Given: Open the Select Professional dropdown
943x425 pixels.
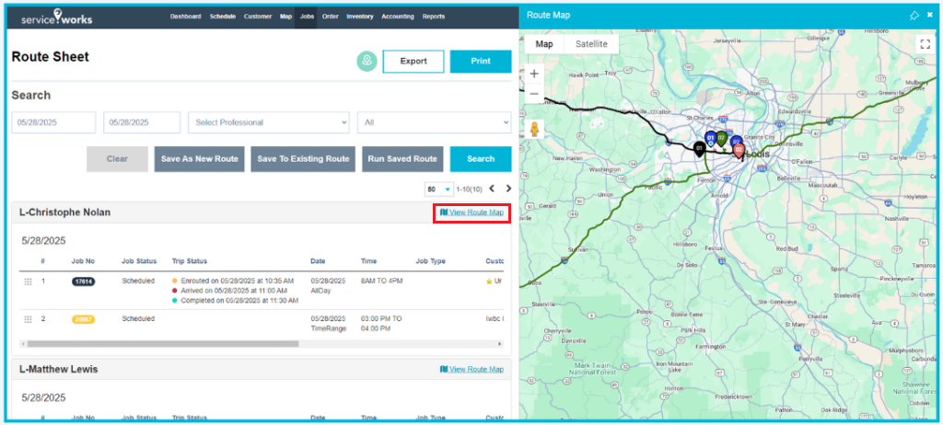Looking at the screenshot, I should (268, 122).
